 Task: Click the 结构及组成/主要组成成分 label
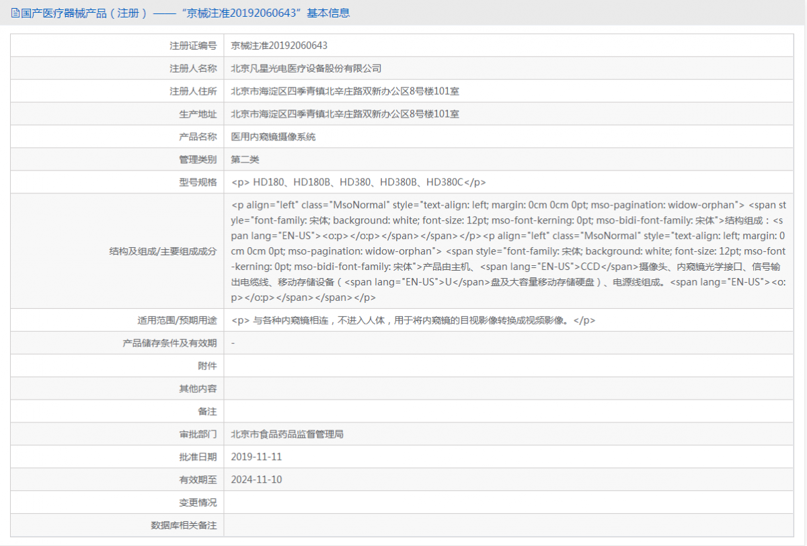point(163,251)
